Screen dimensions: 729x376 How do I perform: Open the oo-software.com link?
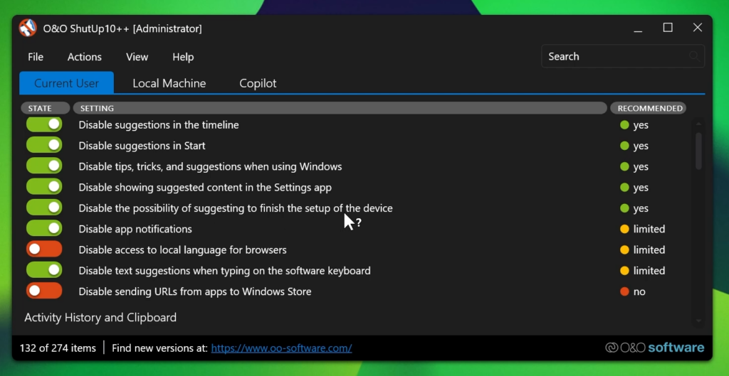[x=281, y=348]
